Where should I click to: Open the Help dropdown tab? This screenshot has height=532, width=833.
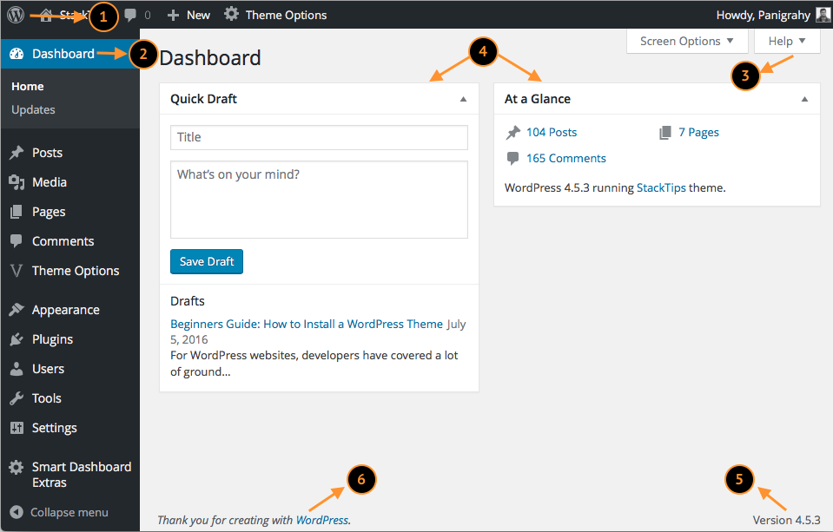click(787, 42)
